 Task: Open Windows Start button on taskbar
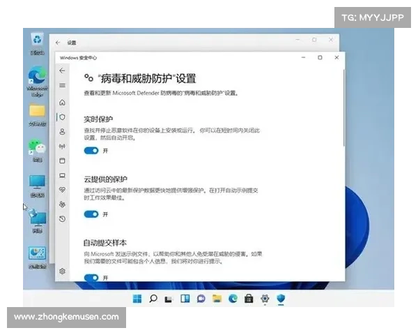coord(137,299)
